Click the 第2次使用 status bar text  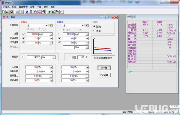pos(128,112)
